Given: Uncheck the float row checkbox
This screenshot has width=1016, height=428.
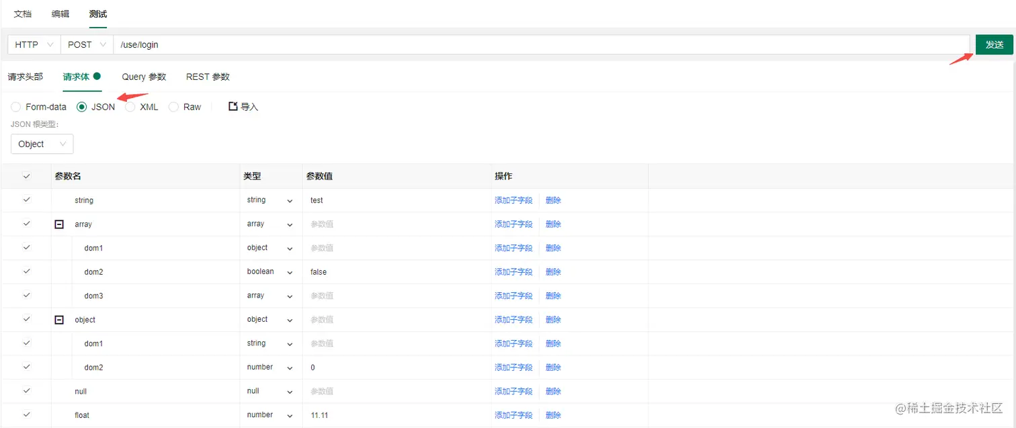Looking at the screenshot, I should pyautogui.click(x=27, y=415).
